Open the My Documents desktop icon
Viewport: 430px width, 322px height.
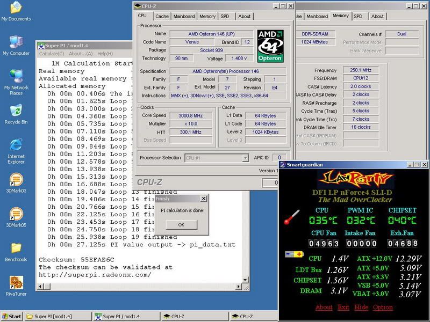coord(16,8)
